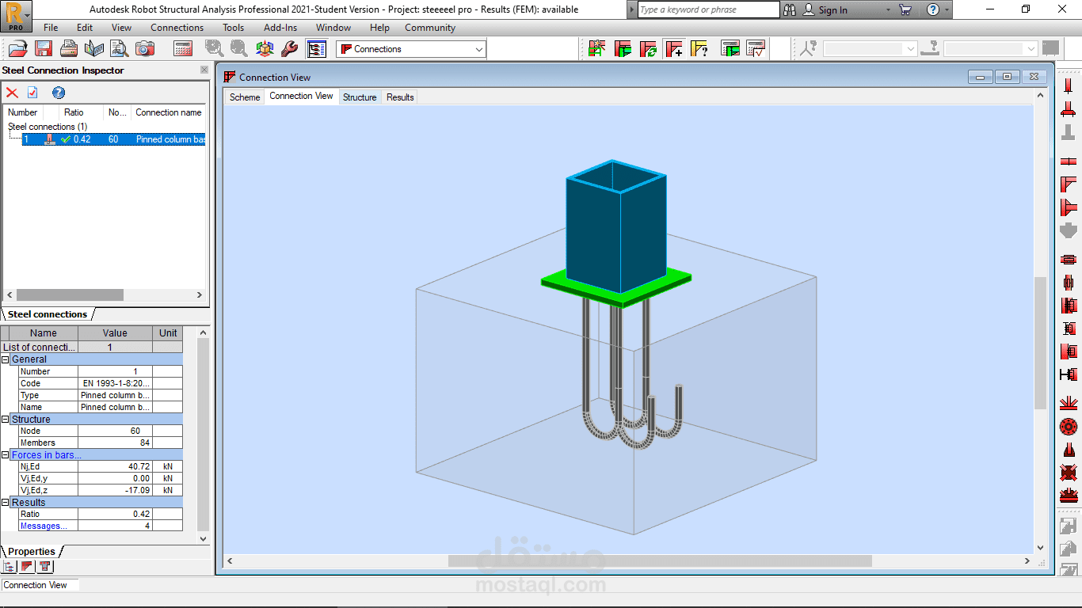Click the first small icon below the Properties tab

pos(10,566)
